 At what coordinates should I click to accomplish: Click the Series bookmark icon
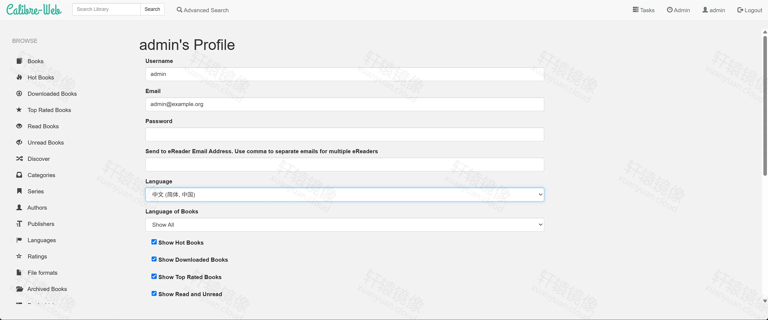[x=19, y=191]
